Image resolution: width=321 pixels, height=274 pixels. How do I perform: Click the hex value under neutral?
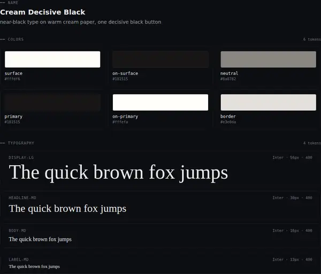coord(228,79)
